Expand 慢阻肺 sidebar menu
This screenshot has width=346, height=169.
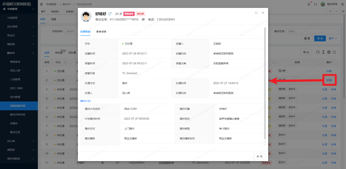[x=19, y=150]
